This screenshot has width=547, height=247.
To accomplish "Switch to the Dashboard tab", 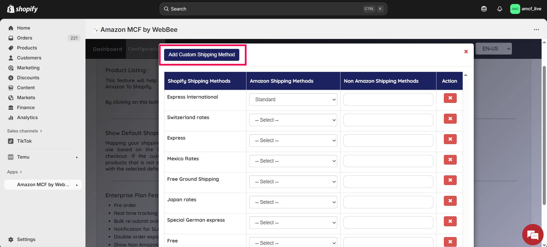I will (107, 49).
